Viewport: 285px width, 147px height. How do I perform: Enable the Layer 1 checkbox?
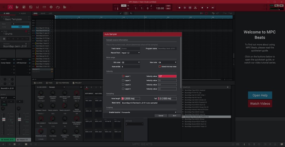pyautogui.click(x=123, y=76)
